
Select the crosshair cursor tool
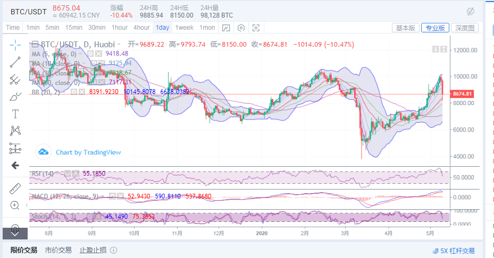tap(15, 45)
